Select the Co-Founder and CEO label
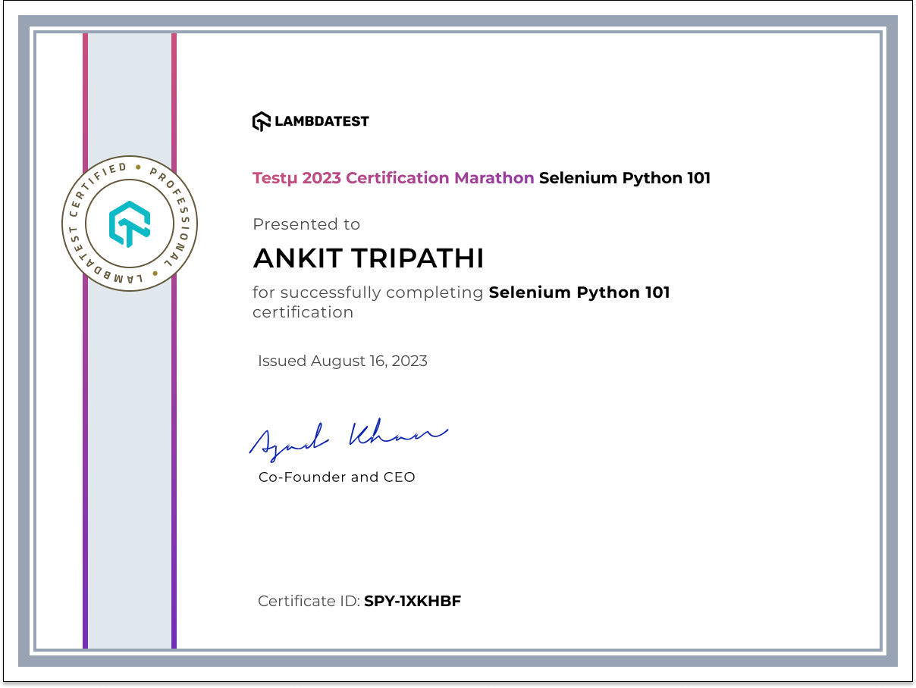The width and height of the screenshot is (916, 688). tap(336, 477)
